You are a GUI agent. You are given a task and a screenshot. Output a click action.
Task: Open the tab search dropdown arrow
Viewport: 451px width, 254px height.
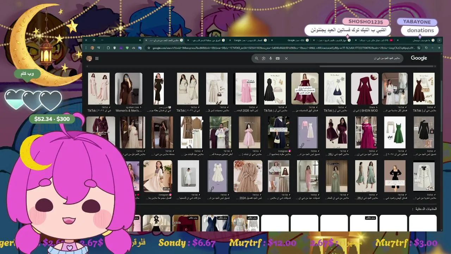439,40
